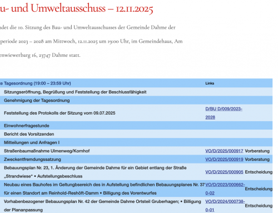Open document VO/D/2025/000919

224,160
